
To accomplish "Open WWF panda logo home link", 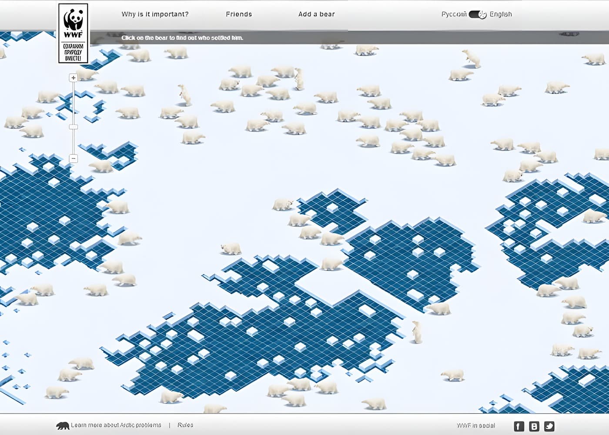I will 73,33.
